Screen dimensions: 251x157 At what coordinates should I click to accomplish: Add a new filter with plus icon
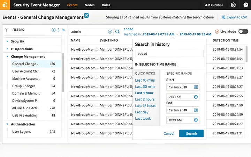point(53,30)
